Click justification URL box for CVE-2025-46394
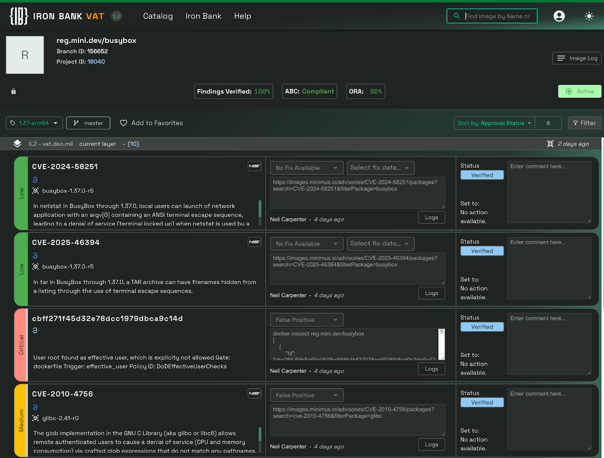The image size is (604, 458). pyautogui.click(x=357, y=269)
